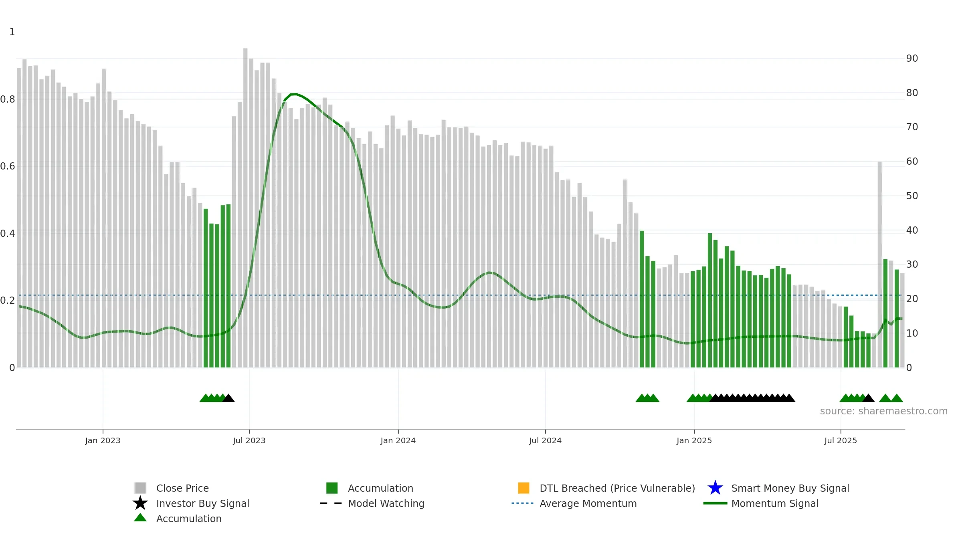
Task: Click the blue star Smart Money icon
Action: pyautogui.click(x=715, y=488)
